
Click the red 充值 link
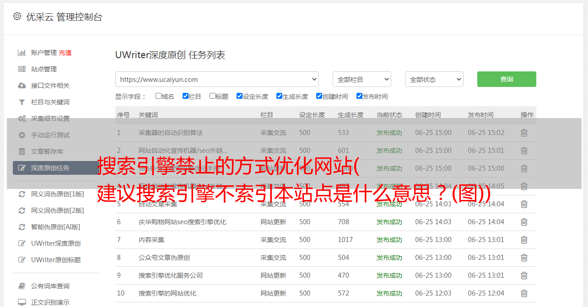65,53
